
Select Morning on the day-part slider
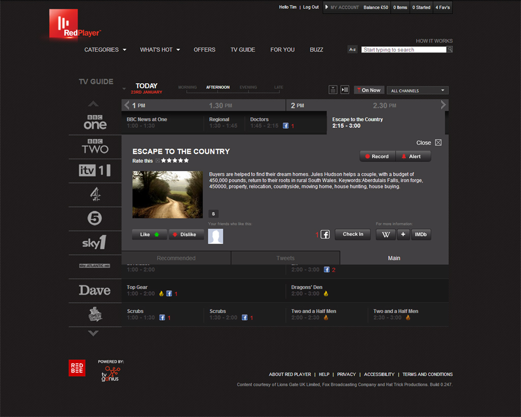coord(187,87)
